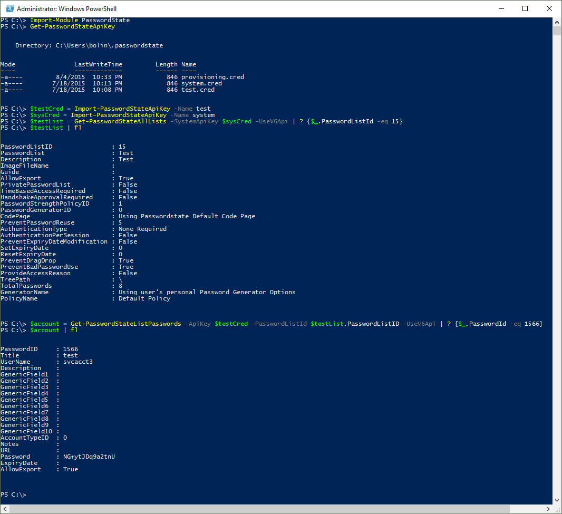Screen dimensions: 562x514
Task: Click 'Using Passwordstate Default Code Page' value
Action: point(187,216)
